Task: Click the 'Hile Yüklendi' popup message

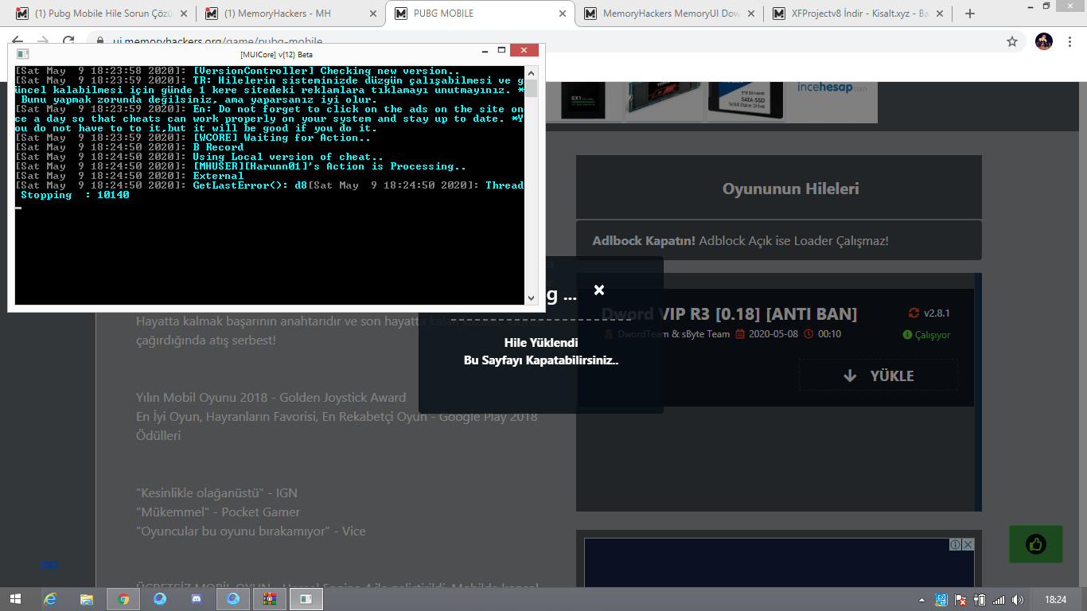Action: click(x=541, y=343)
